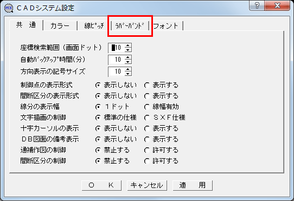Select 表示しない for 十字カーソルの表示

tap(116, 128)
